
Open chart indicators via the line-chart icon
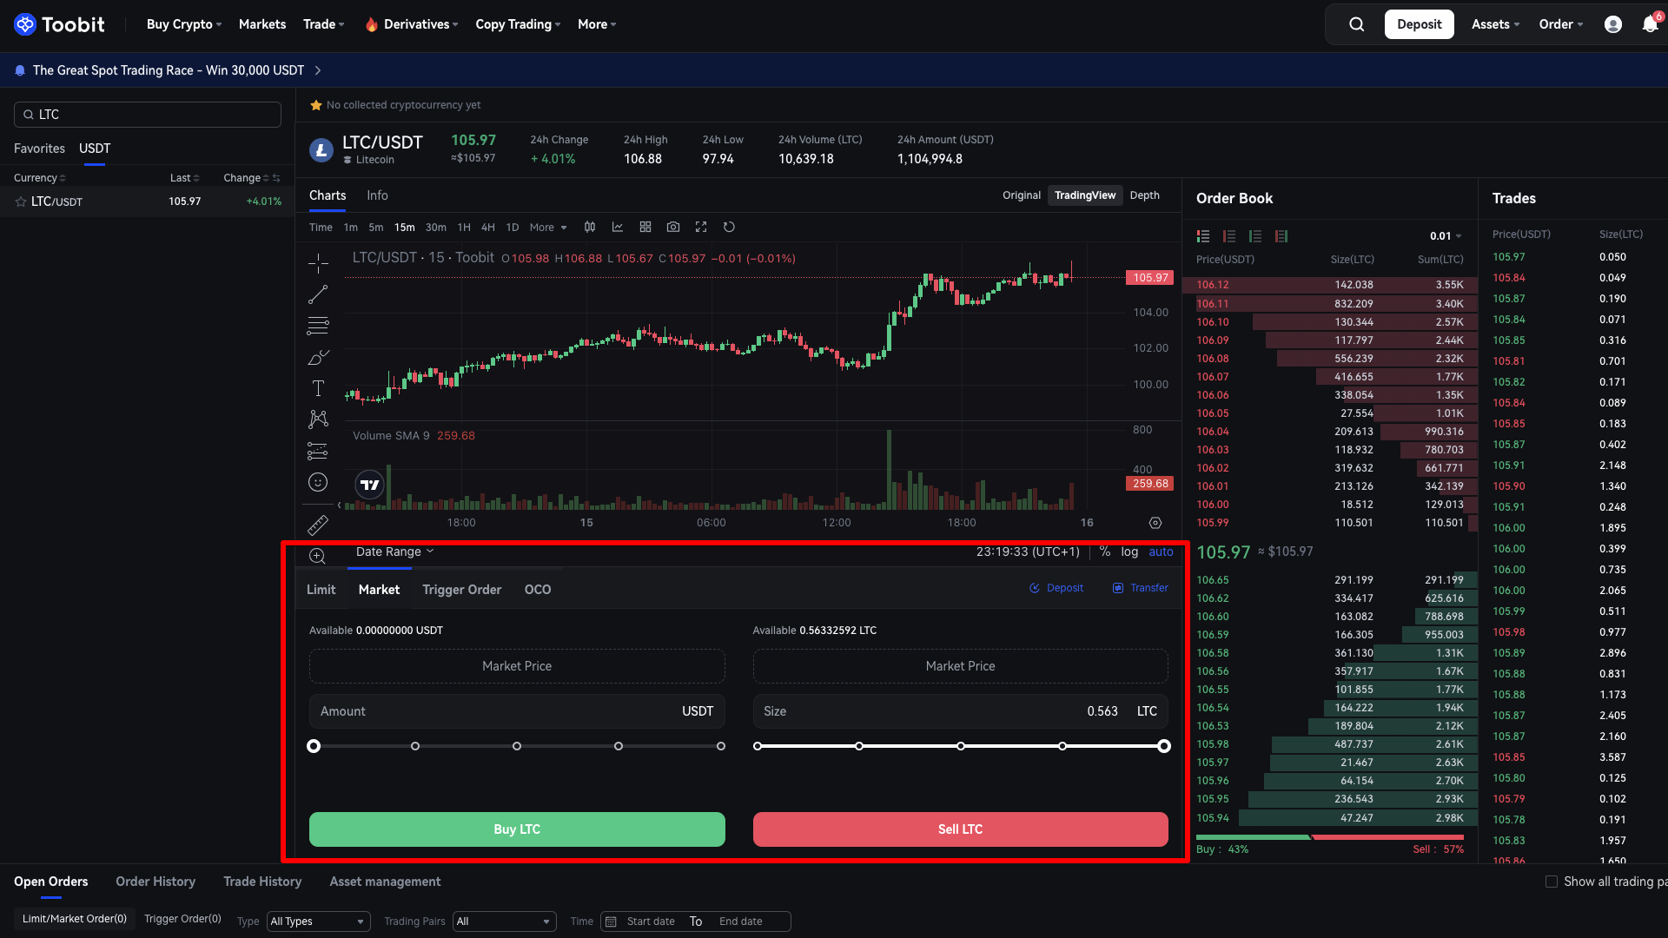coord(618,227)
